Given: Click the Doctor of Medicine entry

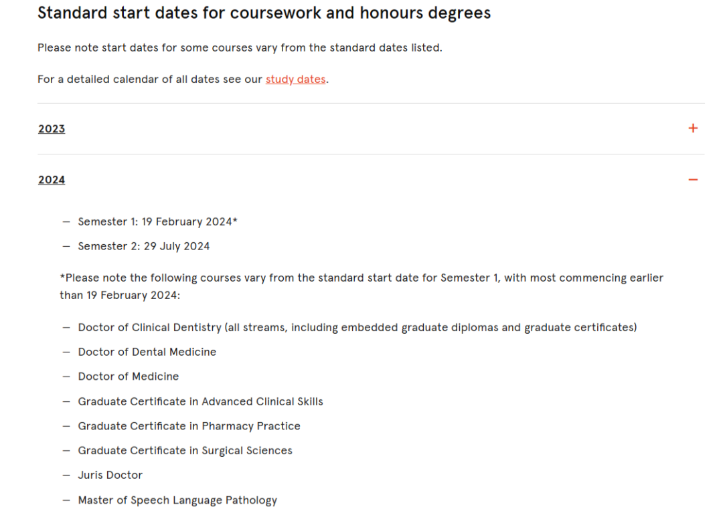Looking at the screenshot, I should coord(128,377).
